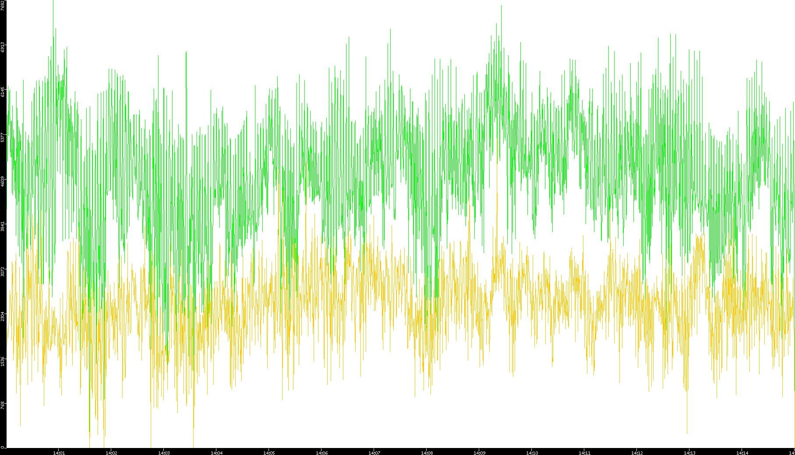795x455 pixels.
Task: Click the 6145 label on the vertical axis
Action: [x=3, y=92]
